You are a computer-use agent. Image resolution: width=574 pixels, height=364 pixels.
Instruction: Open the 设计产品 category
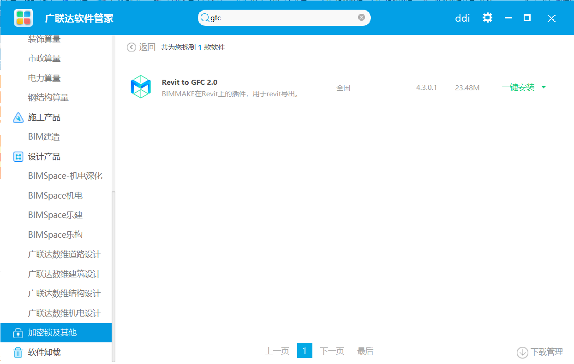(44, 157)
